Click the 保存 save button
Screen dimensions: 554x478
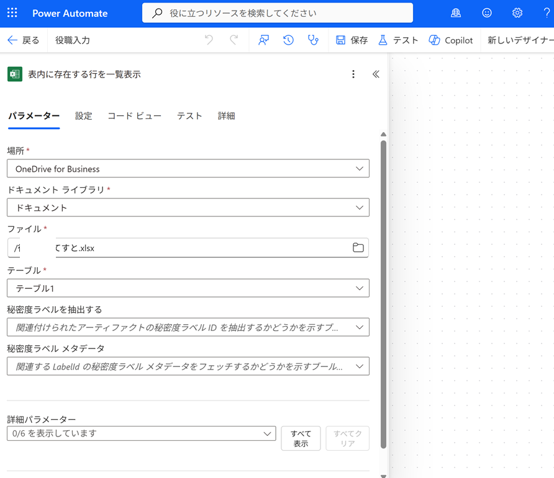pos(352,40)
